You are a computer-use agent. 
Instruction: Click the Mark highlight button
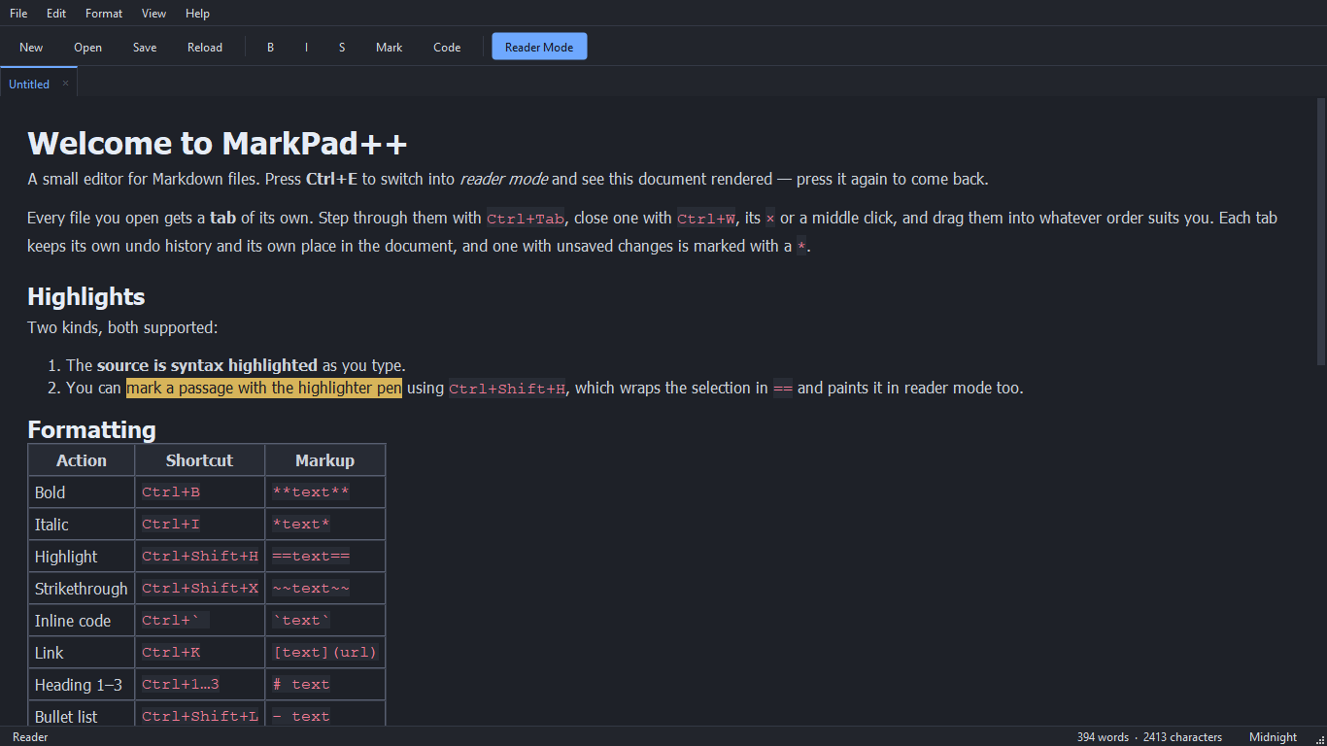point(389,47)
